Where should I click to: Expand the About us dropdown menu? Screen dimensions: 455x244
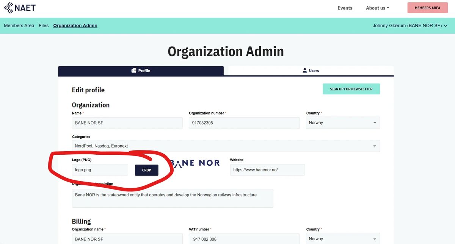377,8
